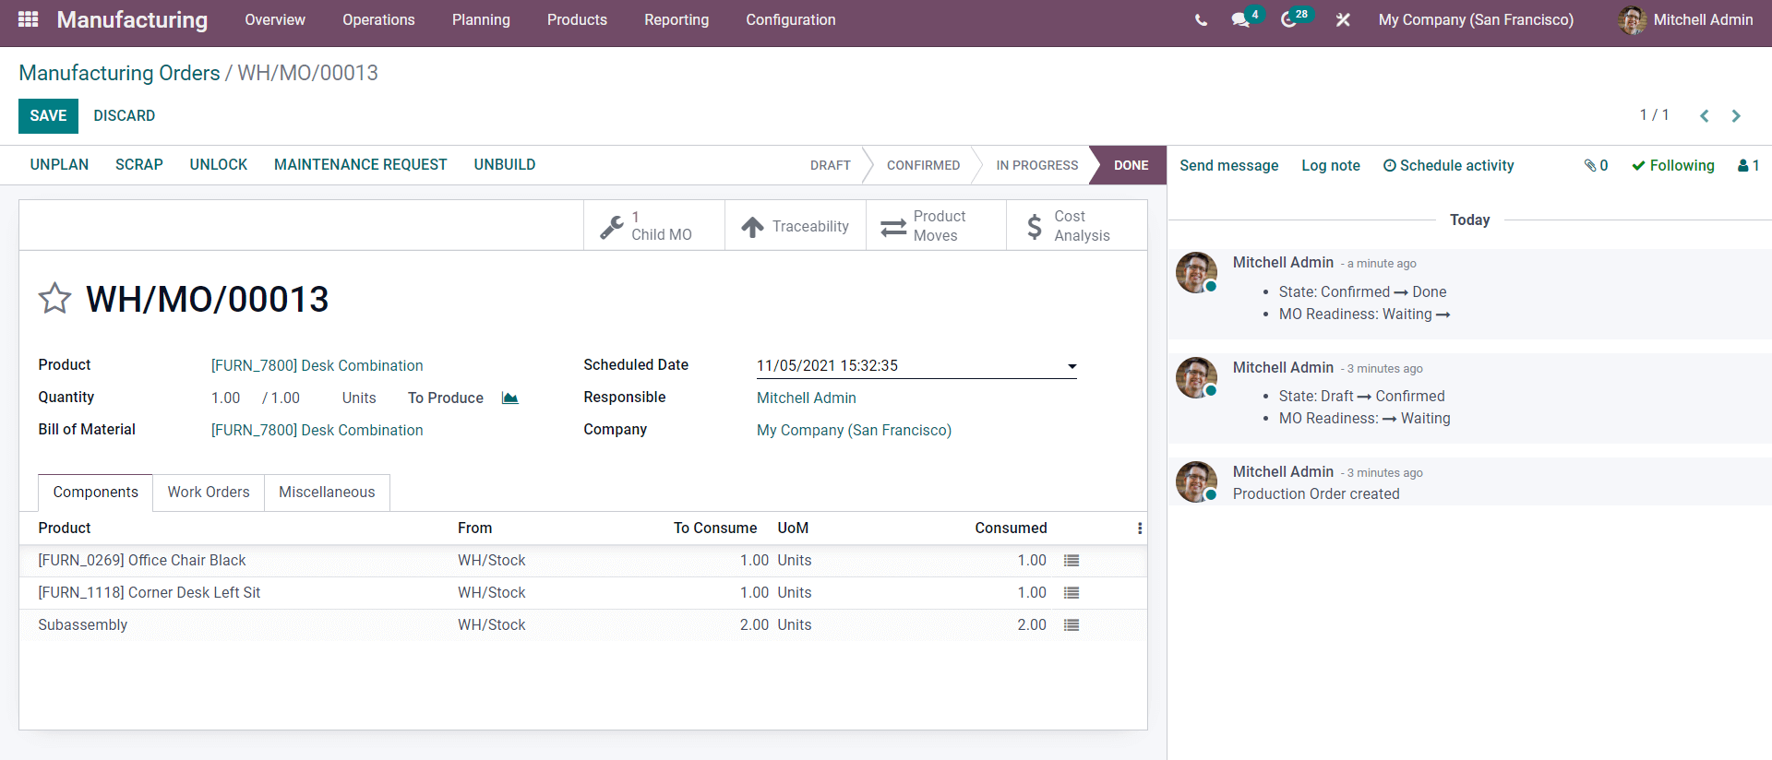1772x760 pixels.
Task: Open the followers person icon
Action: 1749,166
